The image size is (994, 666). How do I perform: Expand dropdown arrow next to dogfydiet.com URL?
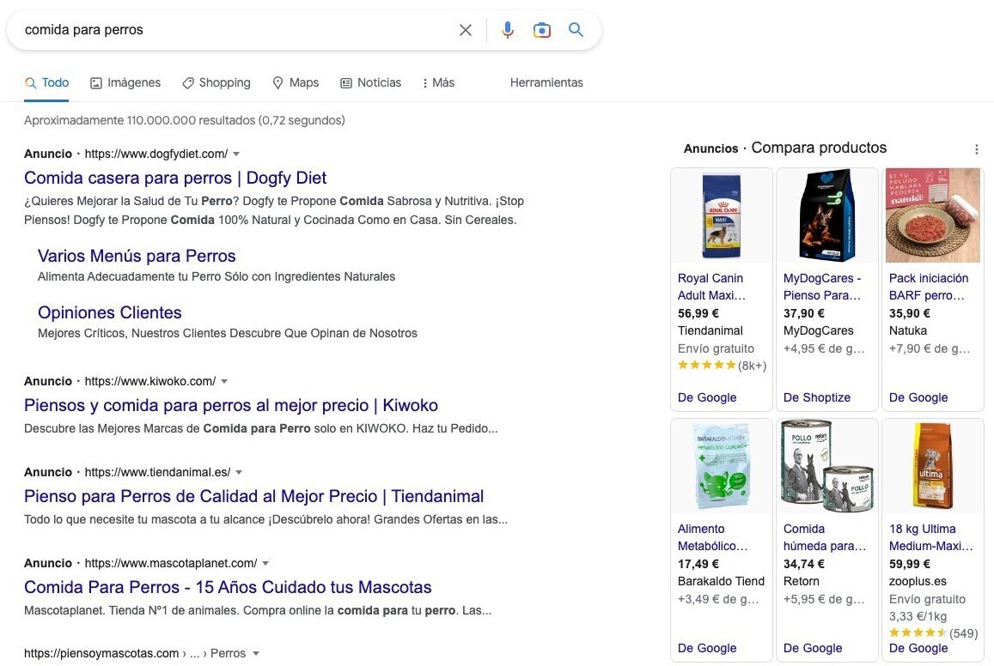236,154
